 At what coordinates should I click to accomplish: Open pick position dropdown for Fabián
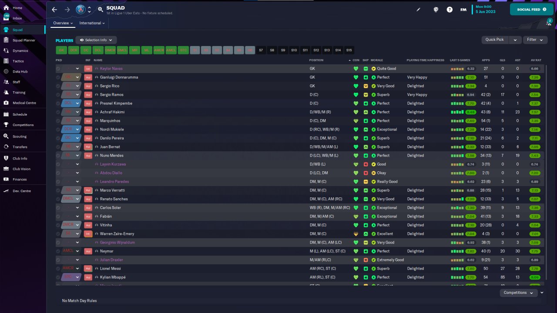pyautogui.click(x=77, y=216)
